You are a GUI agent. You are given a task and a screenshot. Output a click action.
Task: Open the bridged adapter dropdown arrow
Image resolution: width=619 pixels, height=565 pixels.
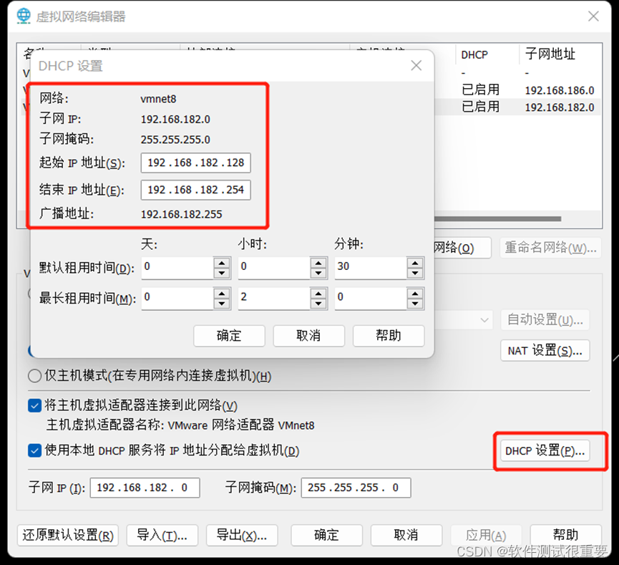[x=484, y=320]
